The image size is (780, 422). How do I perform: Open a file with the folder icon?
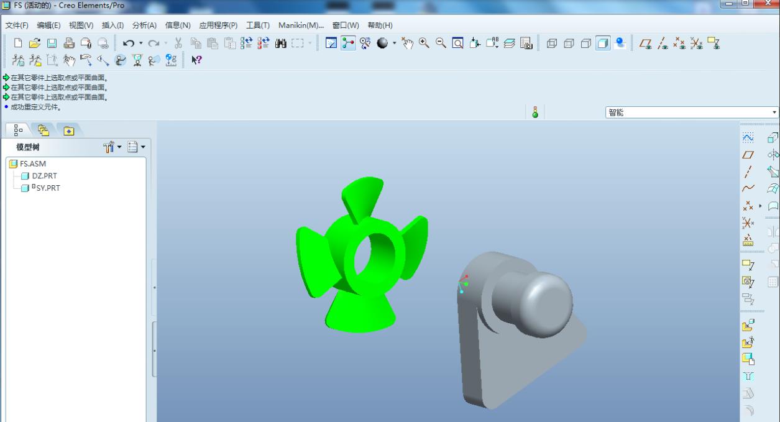35,44
